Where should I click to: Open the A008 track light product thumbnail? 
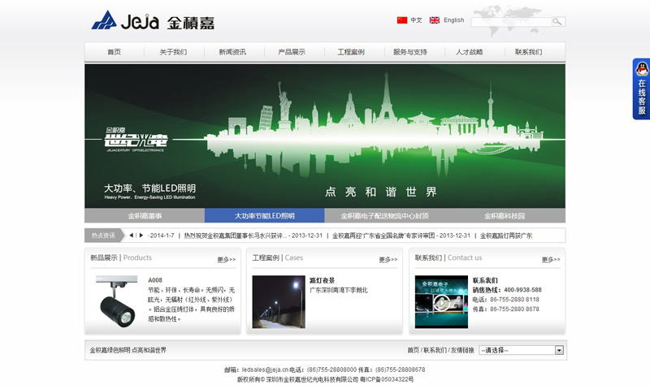click(x=116, y=301)
